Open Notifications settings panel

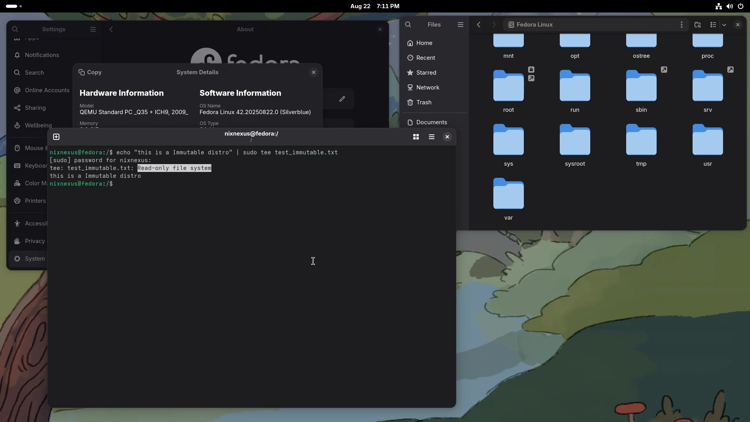click(x=42, y=55)
